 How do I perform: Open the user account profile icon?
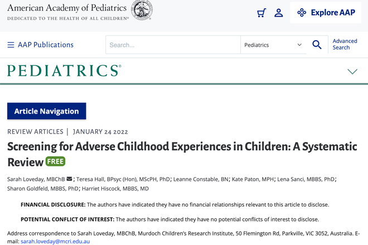tap(279, 13)
